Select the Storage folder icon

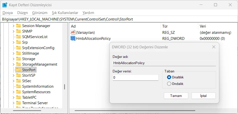tap(18, 59)
